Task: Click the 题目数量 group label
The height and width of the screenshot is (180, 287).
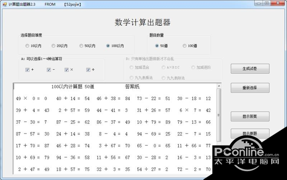Action: [157, 35]
